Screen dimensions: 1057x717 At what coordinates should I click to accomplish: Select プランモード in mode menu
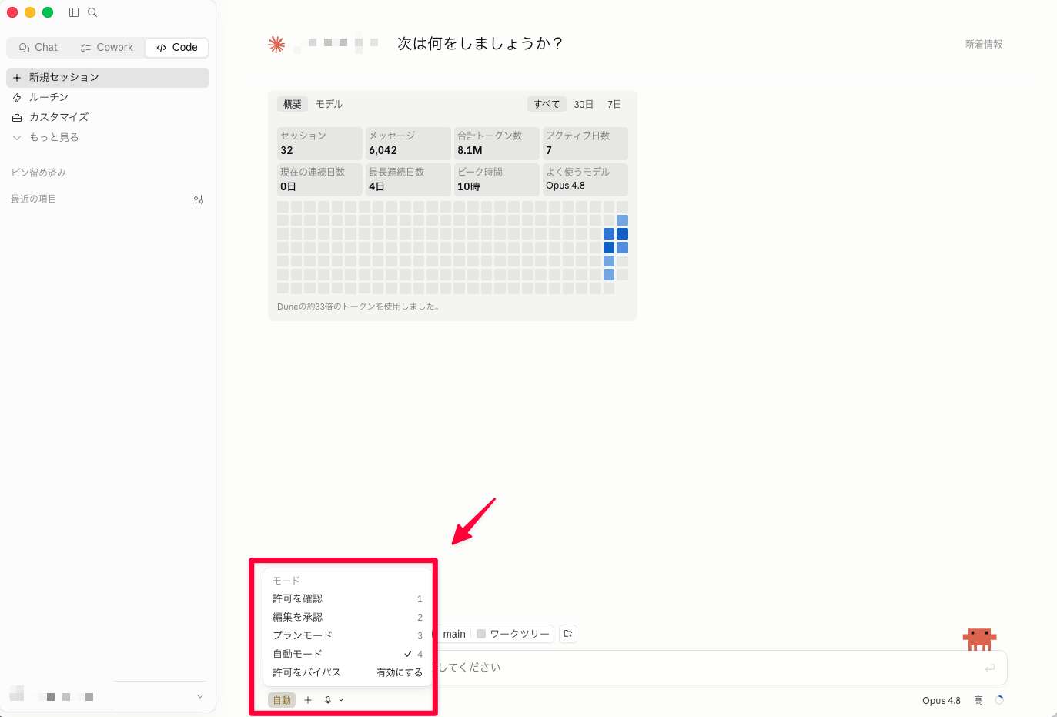pos(347,635)
